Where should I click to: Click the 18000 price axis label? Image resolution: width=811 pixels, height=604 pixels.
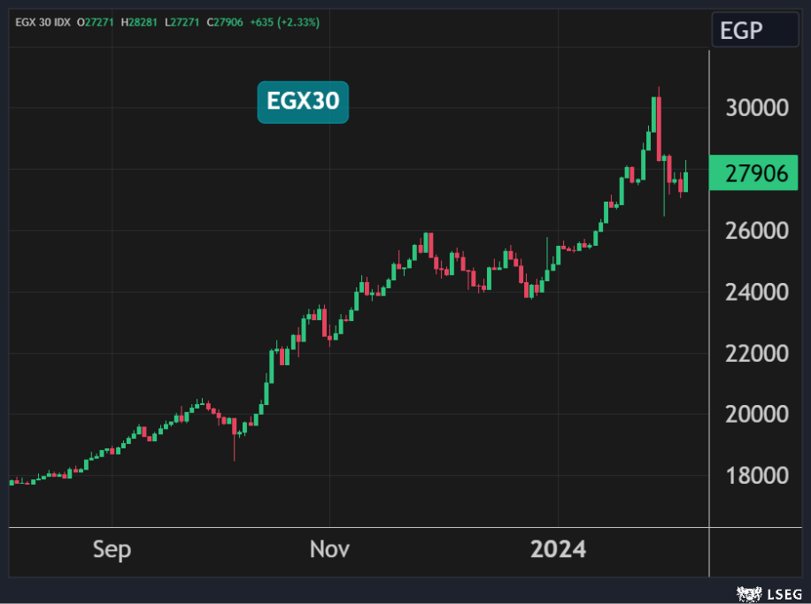tap(756, 476)
